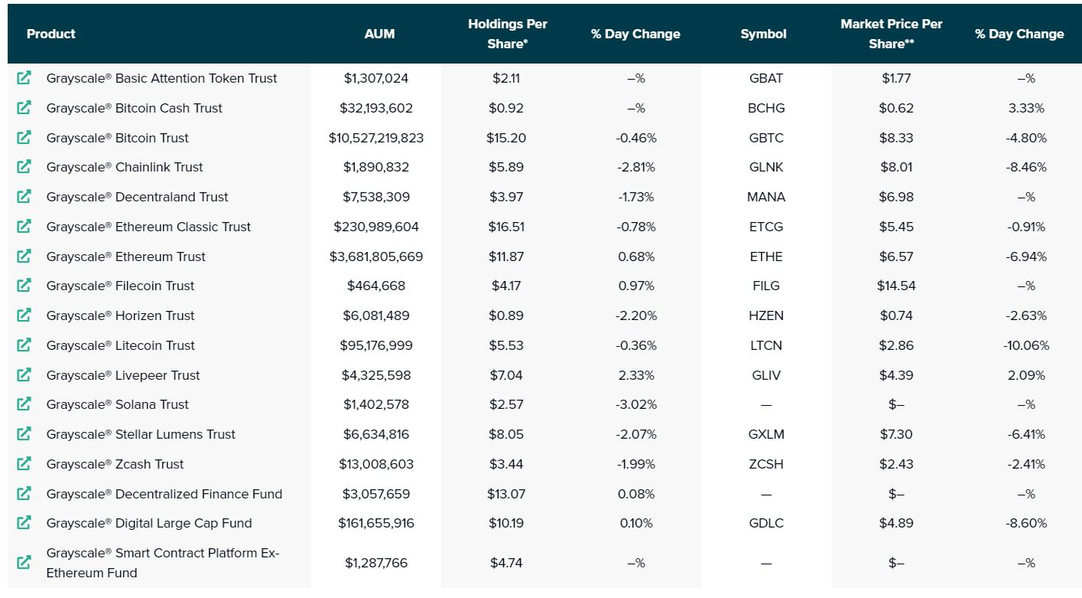The height and width of the screenshot is (598, 1082).
Task: Click external link icon for Solana Trust
Action: coord(24,404)
